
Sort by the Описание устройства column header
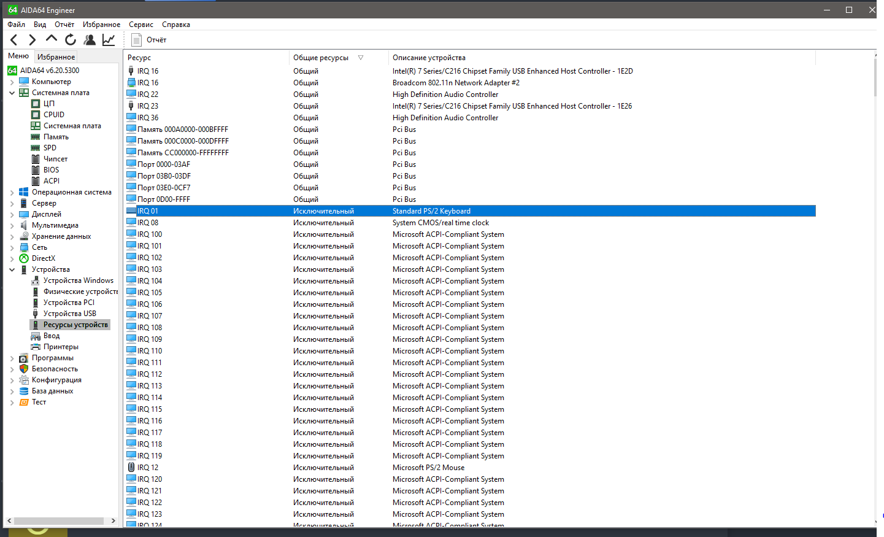coord(602,58)
